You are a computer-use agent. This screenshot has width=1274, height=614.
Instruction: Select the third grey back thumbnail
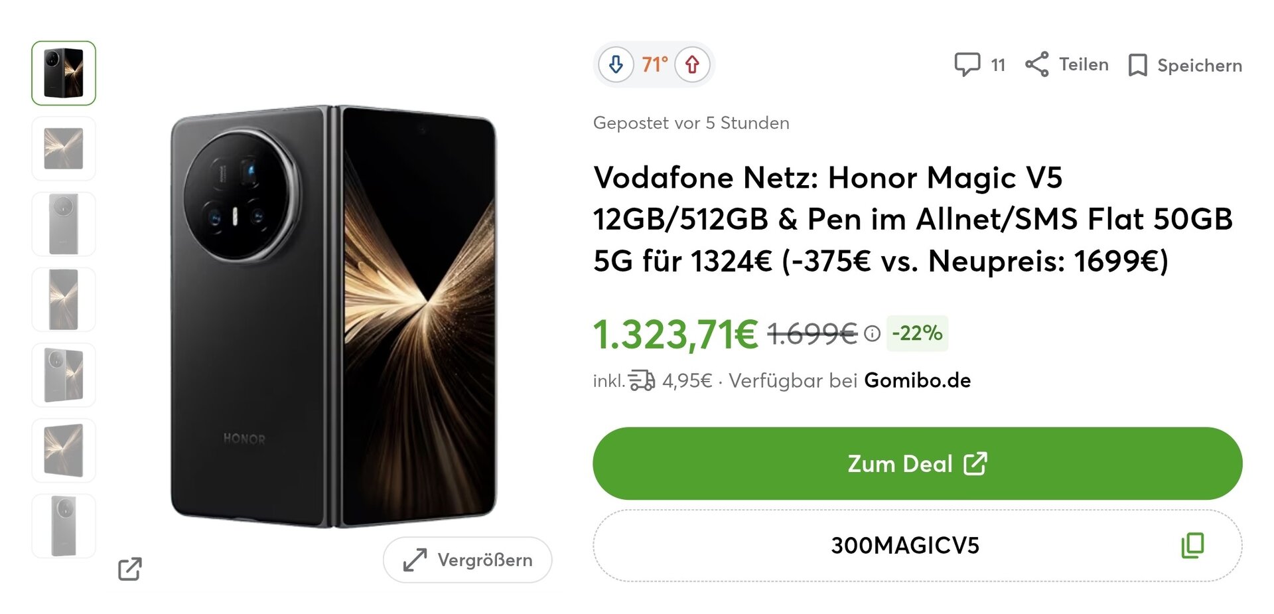64,224
